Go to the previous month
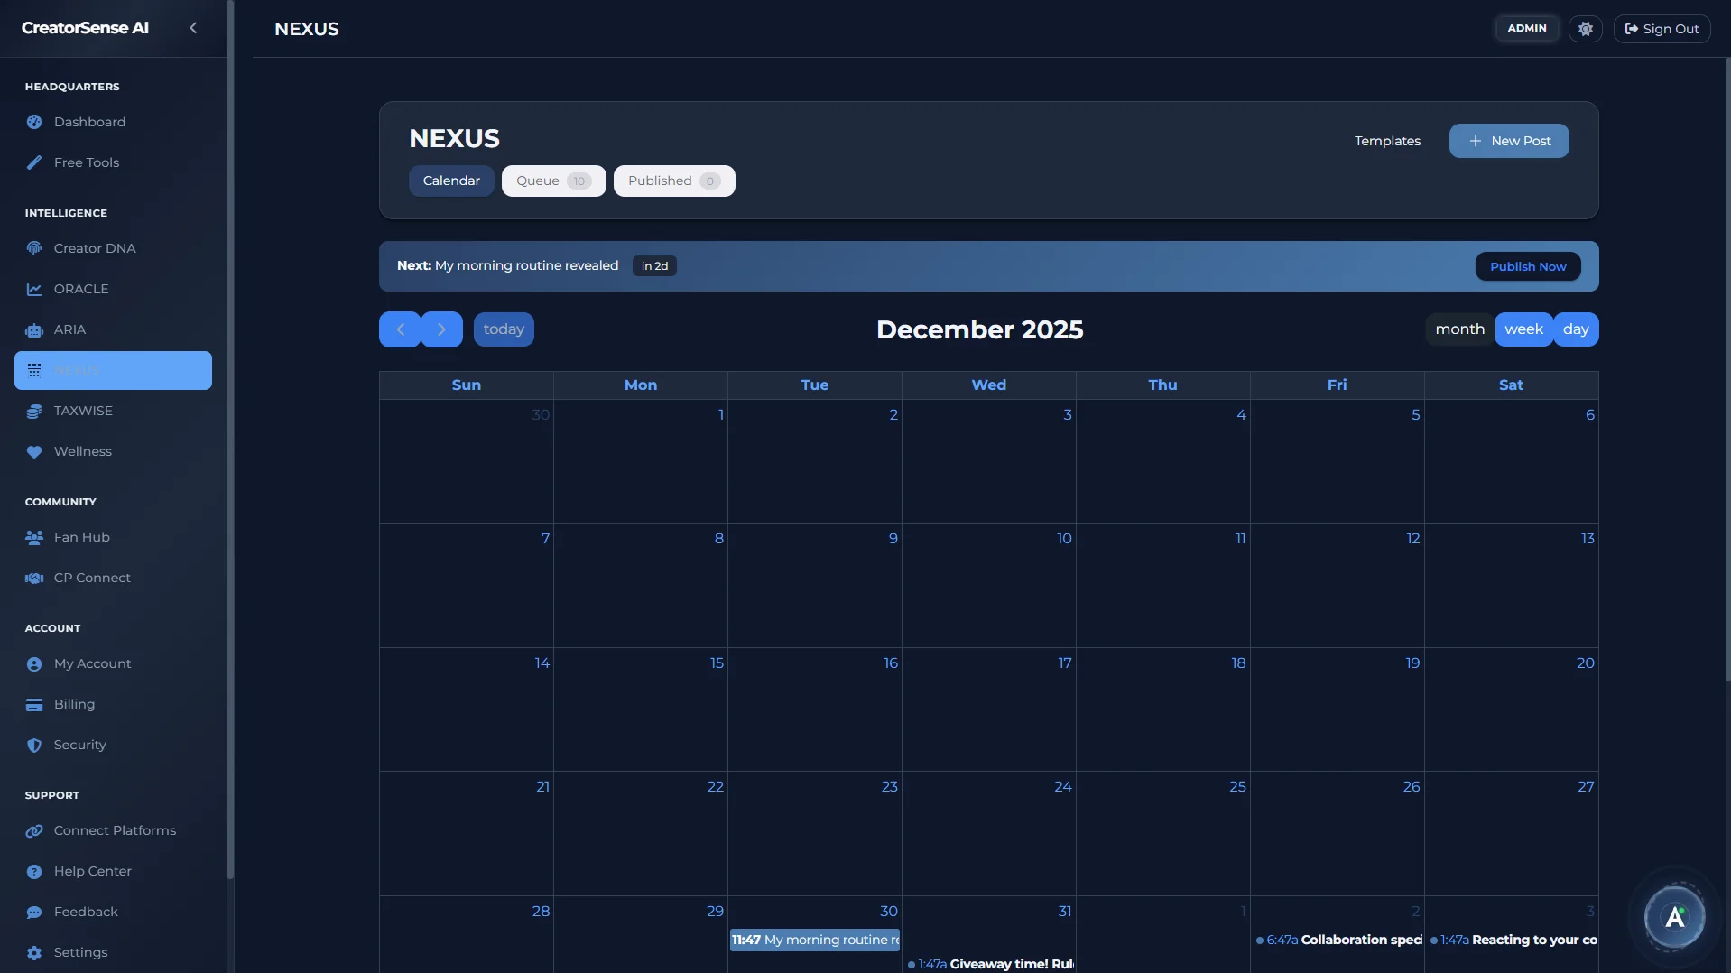Image resolution: width=1731 pixels, height=973 pixels. pos(400,329)
